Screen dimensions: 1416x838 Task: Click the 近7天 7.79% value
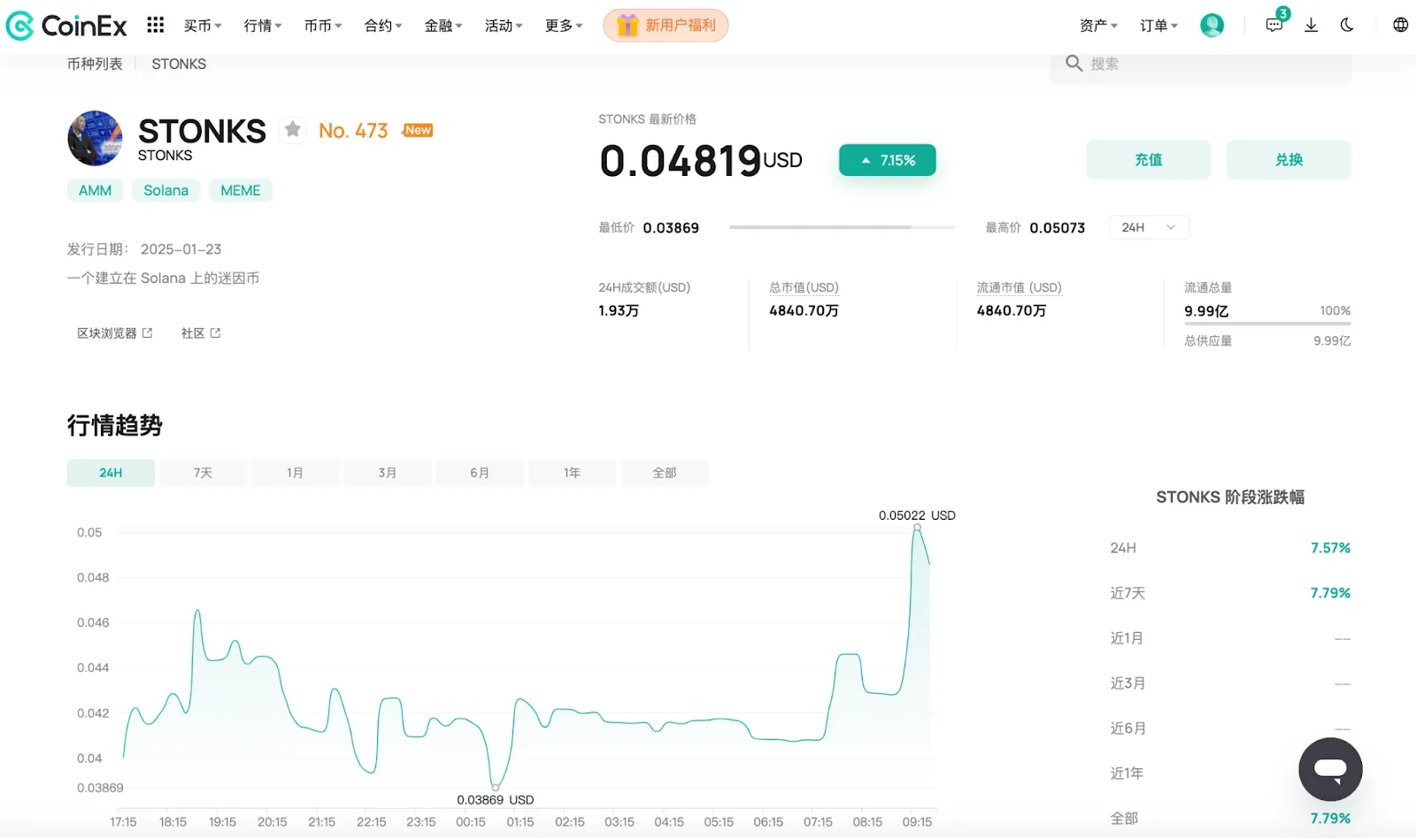[1330, 593]
